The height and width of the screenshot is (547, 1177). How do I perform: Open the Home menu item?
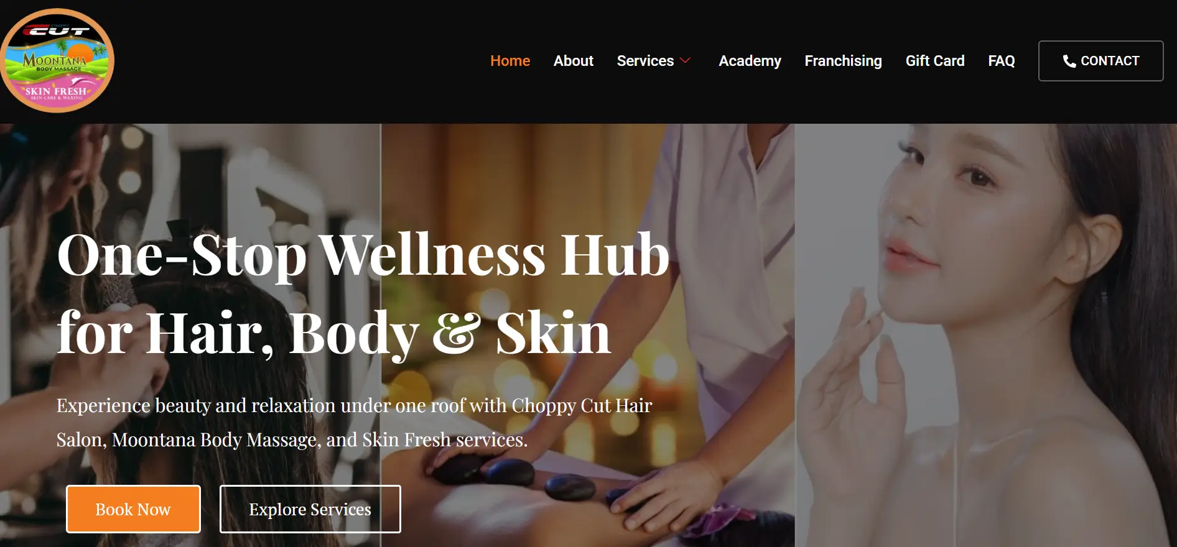pyautogui.click(x=510, y=61)
